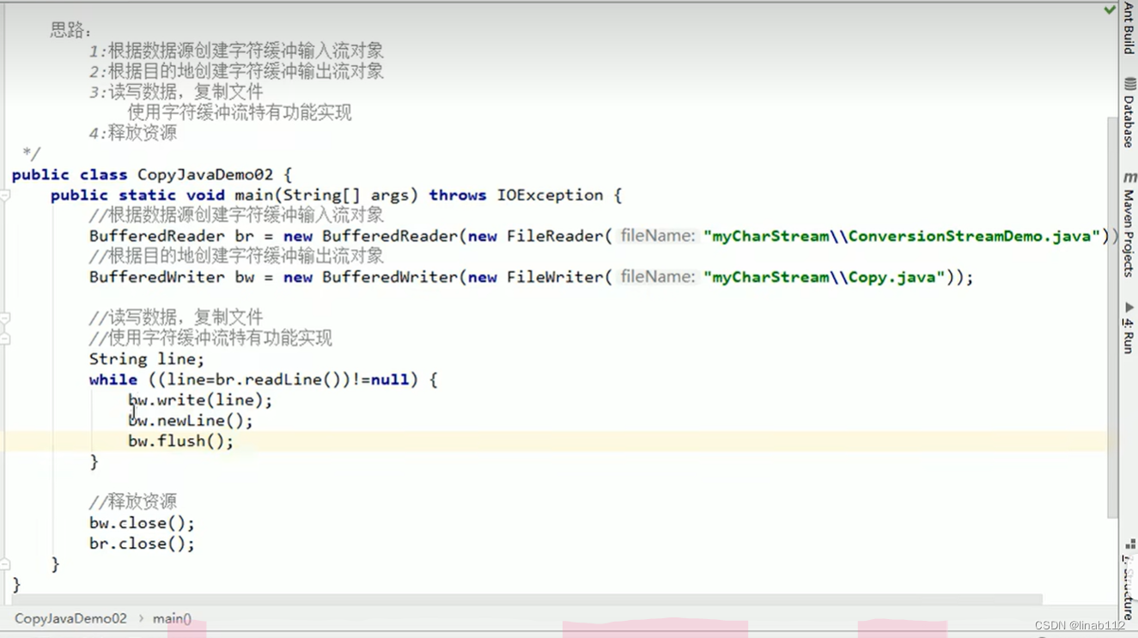Image resolution: width=1138 pixels, height=638 pixels.
Task: Select main() in the breadcrumb bar
Action: click(x=172, y=618)
